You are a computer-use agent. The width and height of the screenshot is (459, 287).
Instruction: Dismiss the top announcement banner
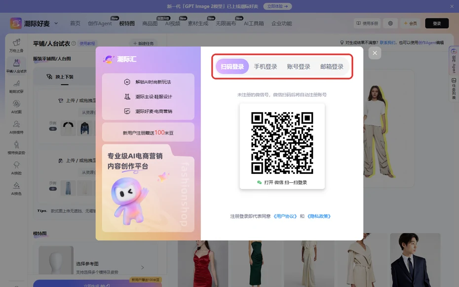click(452, 6)
